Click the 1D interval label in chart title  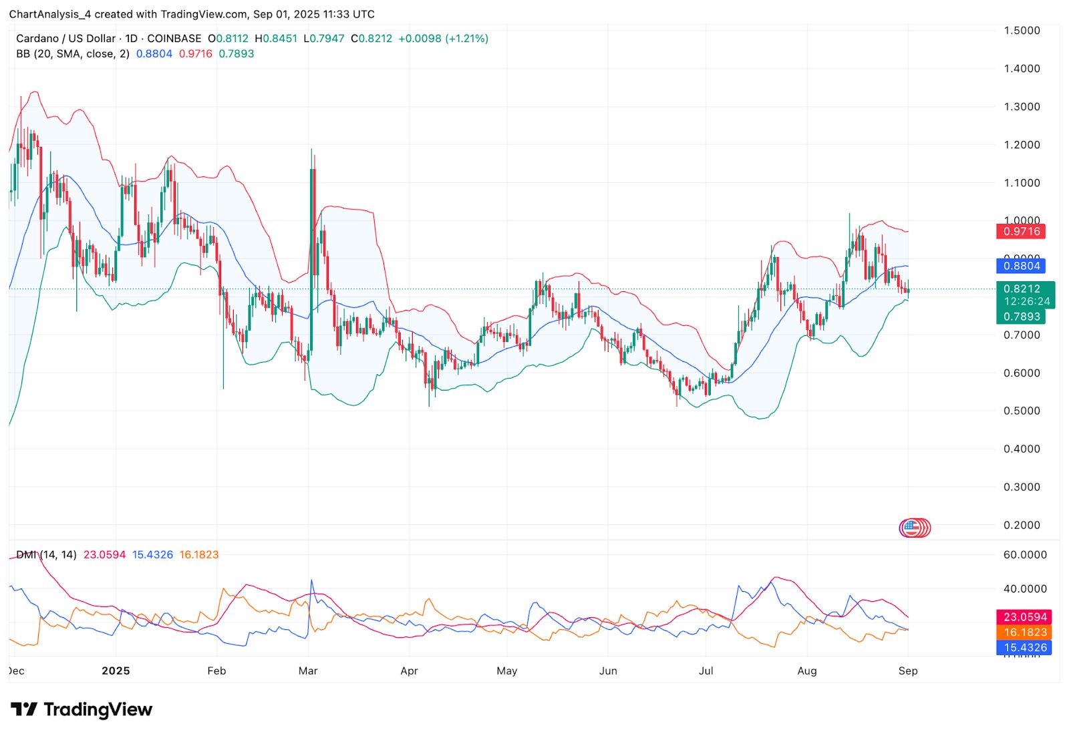tap(131, 39)
